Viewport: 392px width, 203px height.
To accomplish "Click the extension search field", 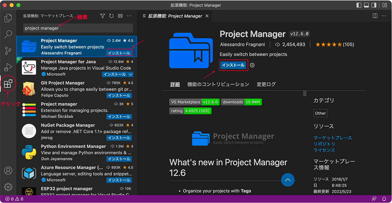I will click(x=78, y=28).
